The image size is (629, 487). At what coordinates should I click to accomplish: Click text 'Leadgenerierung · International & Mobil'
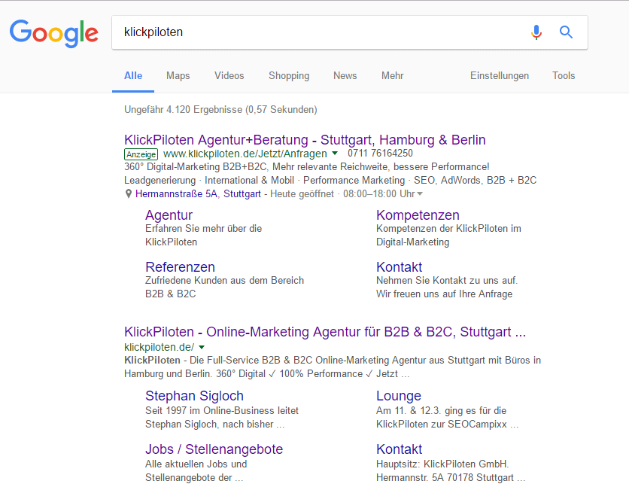coord(209,180)
